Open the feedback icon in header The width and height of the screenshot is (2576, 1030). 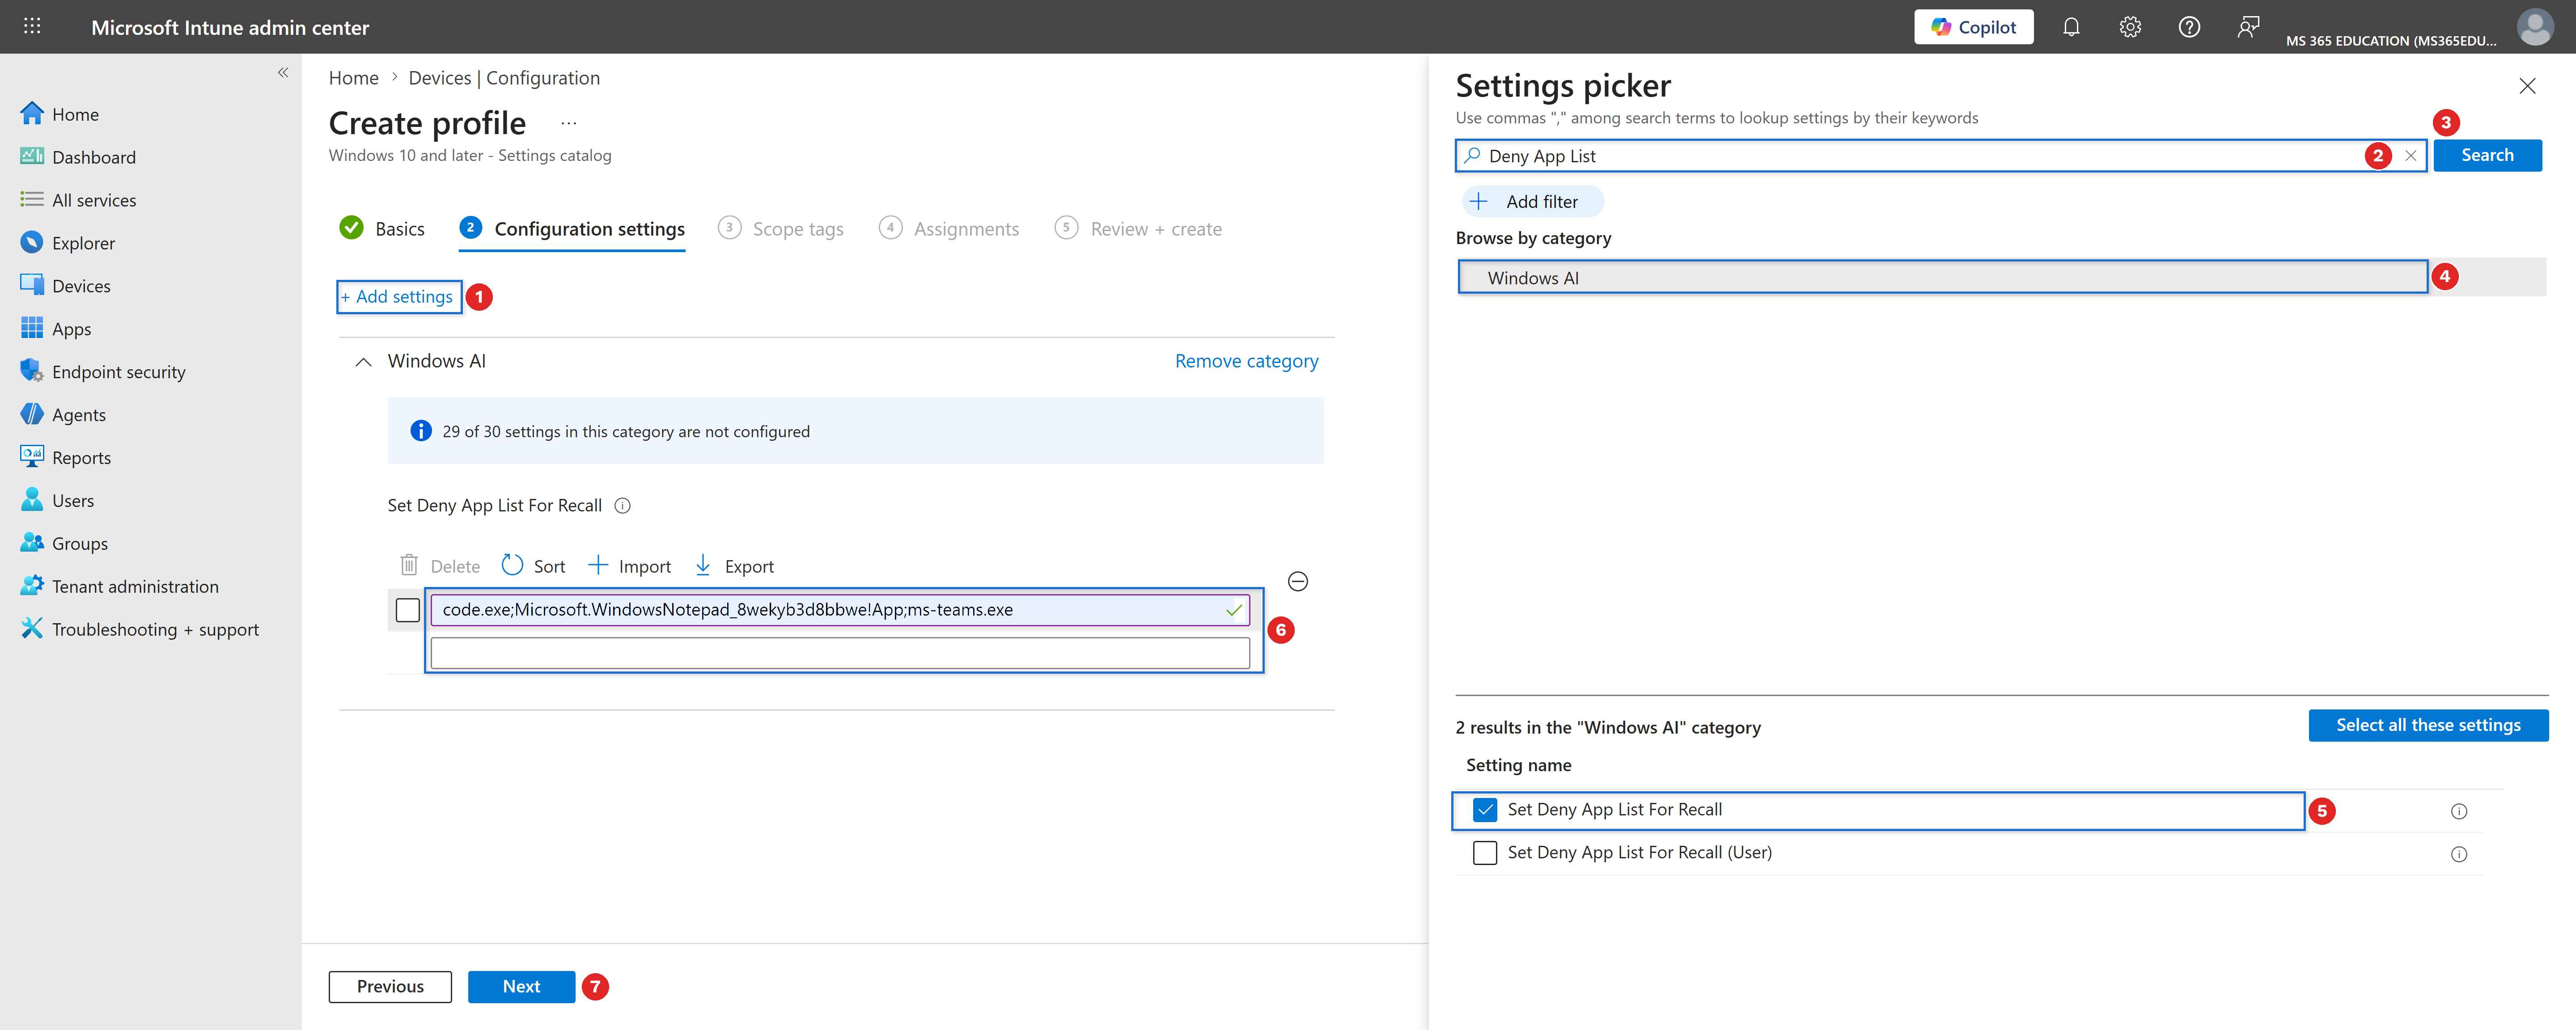pos(2248,27)
